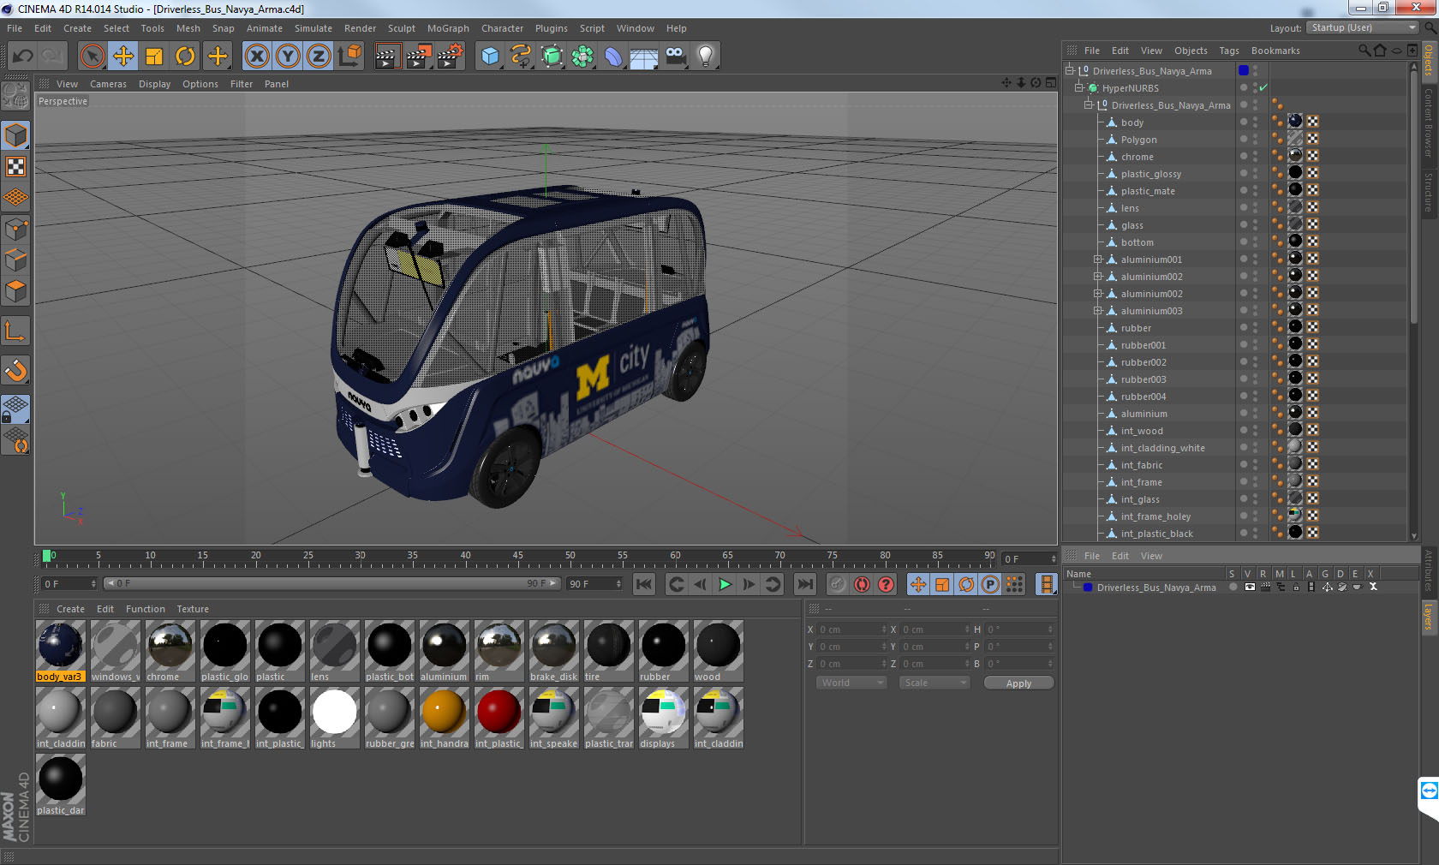Open the MoGraph menu
Image resolution: width=1439 pixels, height=865 pixels.
(448, 28)
